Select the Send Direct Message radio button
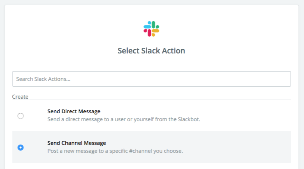 point(21,116)
